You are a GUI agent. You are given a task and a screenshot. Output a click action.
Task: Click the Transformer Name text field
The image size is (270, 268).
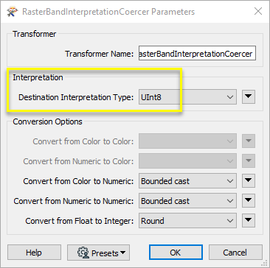pyautogui.click(x=197, y=53)
